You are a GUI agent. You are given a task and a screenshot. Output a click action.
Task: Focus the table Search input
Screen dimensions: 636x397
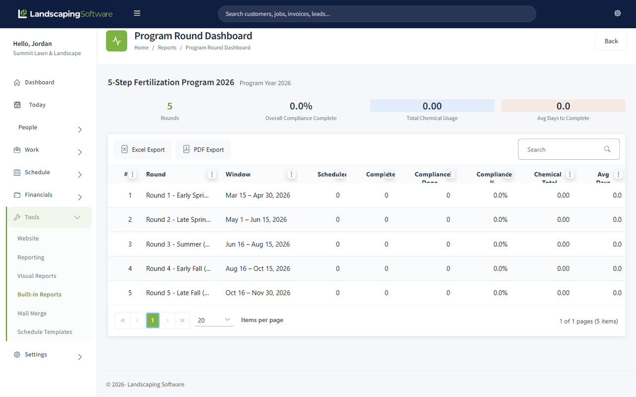point(569,149)
